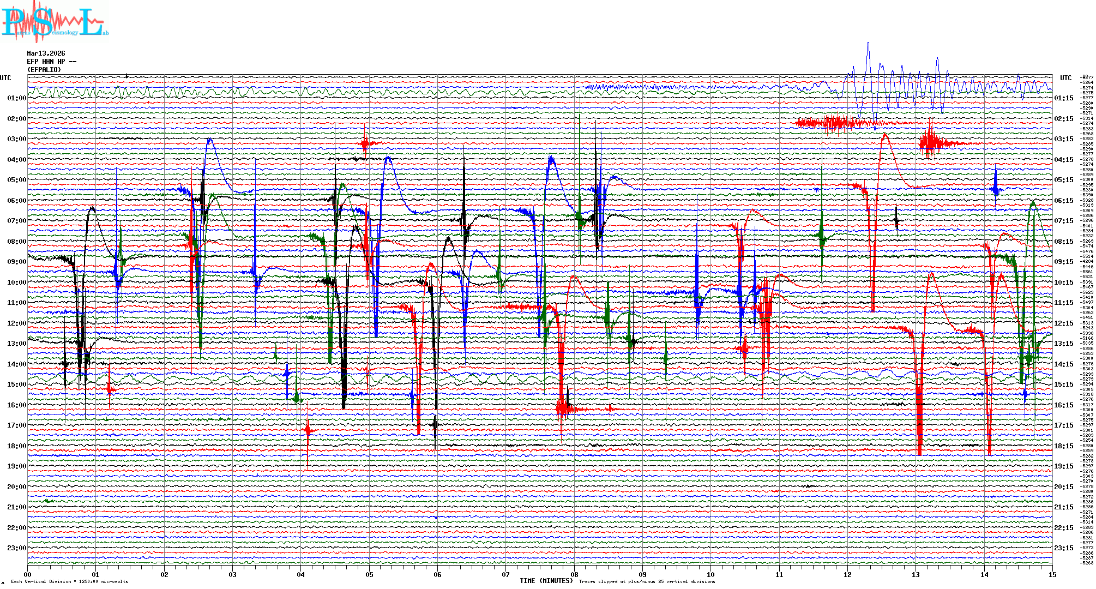Click the left UTC axis header
Image resolution: width=1096 pixels, height=589 pixels.
pos(5,78)
